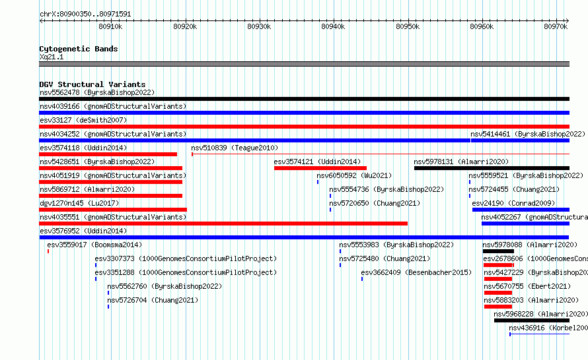Screen dimensions: 588x360
Task: Open nsv4051919 (gnomADStructuralVariants) entry
Action: [x=113, y=175]
